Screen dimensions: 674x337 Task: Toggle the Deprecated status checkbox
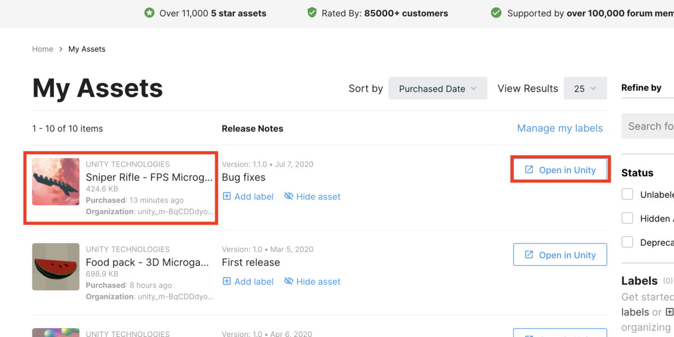click(x=627, y=242)
